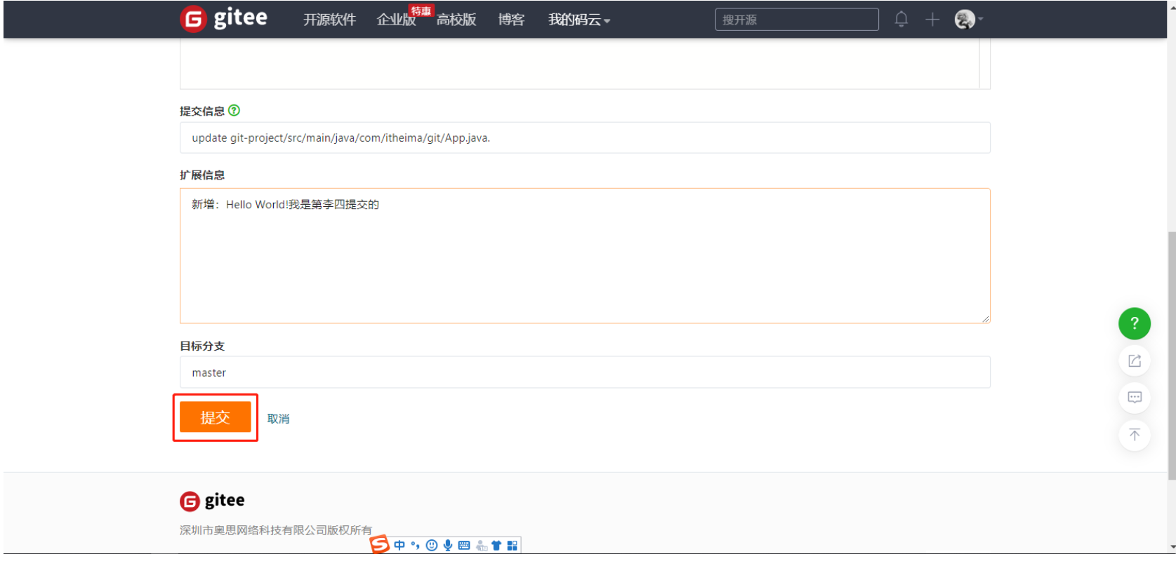Click the help icon beside 提交信息

click(234, 110)
